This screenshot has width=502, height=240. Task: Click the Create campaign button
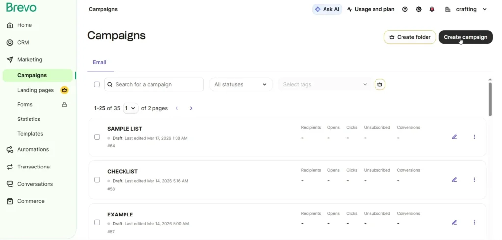click(466, 37)
